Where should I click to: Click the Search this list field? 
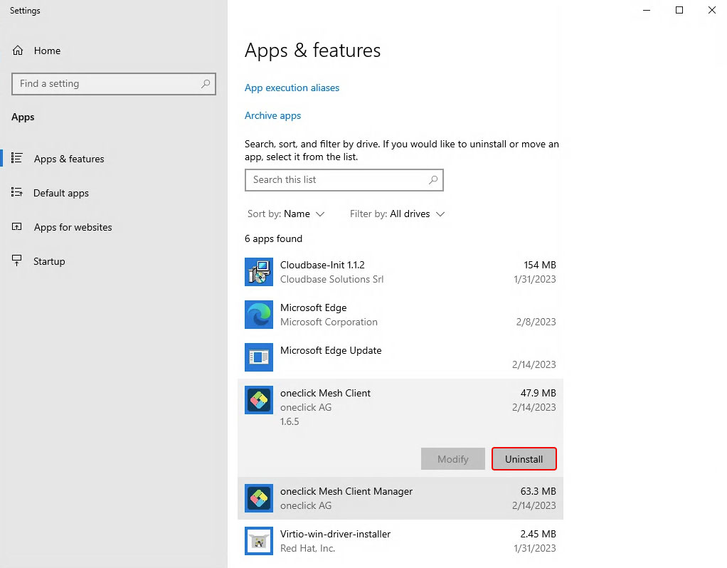pos(334,179)
